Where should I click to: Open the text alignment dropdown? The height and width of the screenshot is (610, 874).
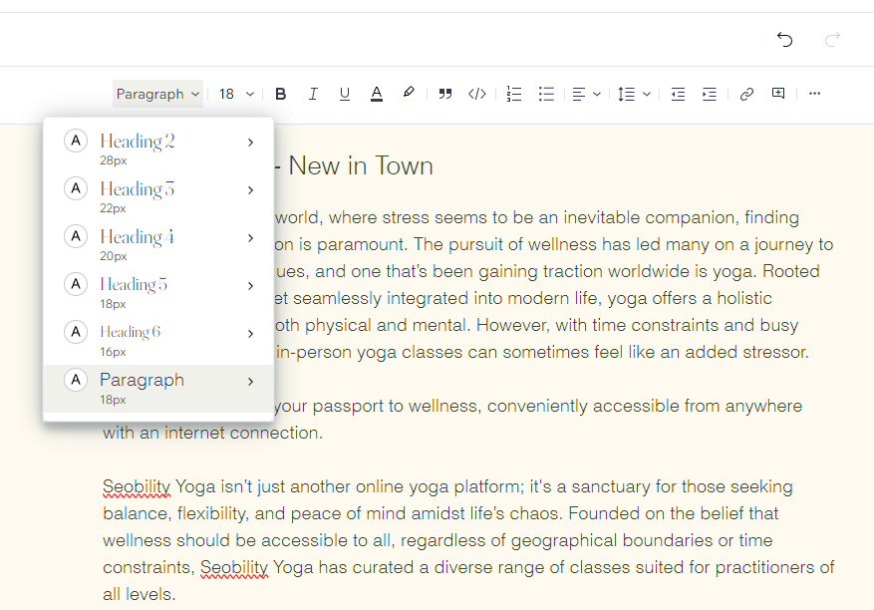click(586, 94)
